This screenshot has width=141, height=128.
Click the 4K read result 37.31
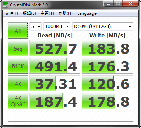55,83
